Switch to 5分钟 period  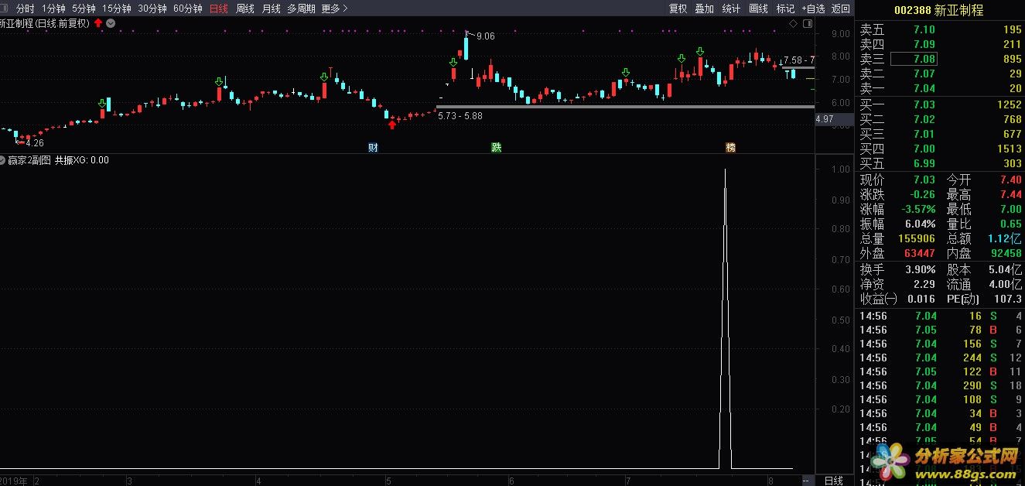point(84,9)
